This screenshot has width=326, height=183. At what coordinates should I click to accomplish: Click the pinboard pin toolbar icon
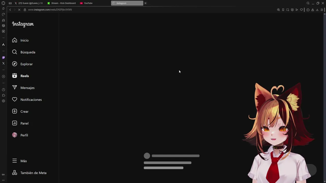pos(283,10)
